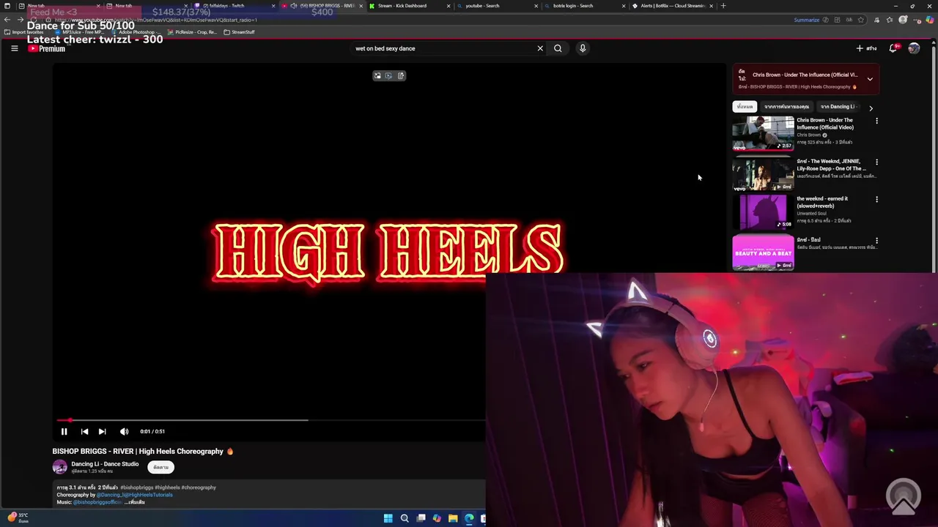Select the 'from your search' filter chip
The image size is (938, 527).
tap(786, 107)
